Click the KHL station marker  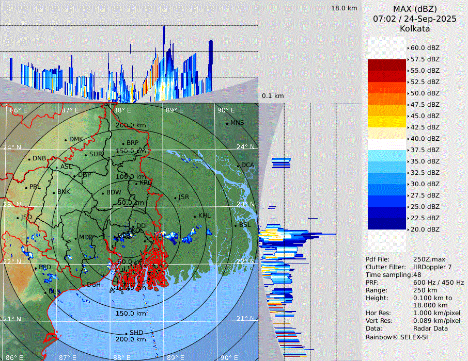195,216
